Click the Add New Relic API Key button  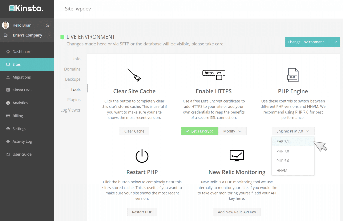[237, 212]
